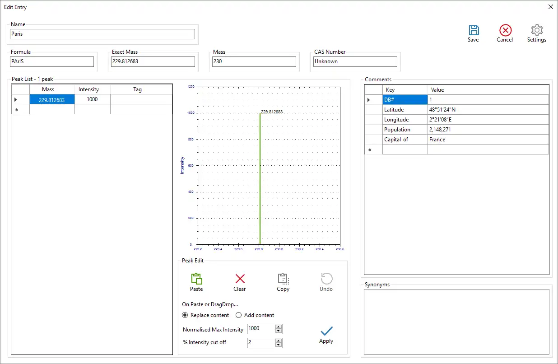Click the value France
This screenshot has width=558, height=364.
[488, 140]
